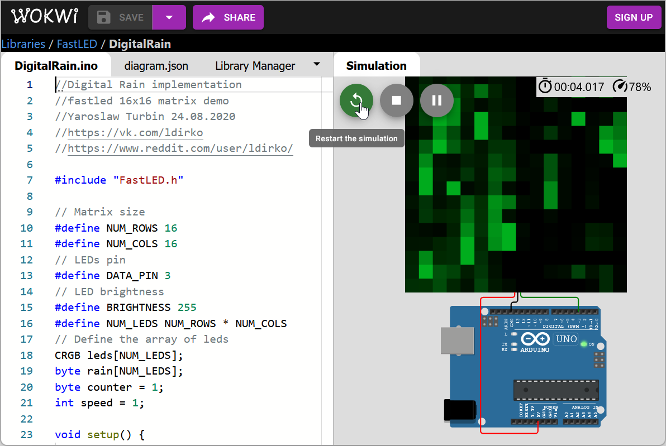The image size is (666, 446).
Task: Expand the editor tabs overflow menu
Action: [317, 64]
